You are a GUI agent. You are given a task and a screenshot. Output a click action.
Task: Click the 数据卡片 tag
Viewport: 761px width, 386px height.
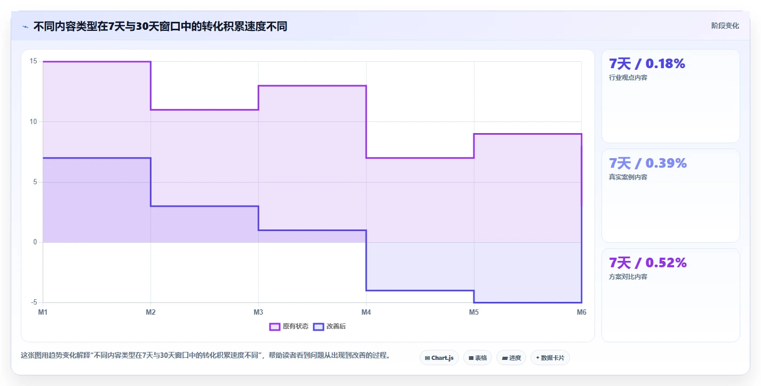point(550,358)
